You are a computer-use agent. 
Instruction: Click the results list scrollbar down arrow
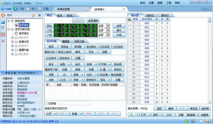point(209,102)
